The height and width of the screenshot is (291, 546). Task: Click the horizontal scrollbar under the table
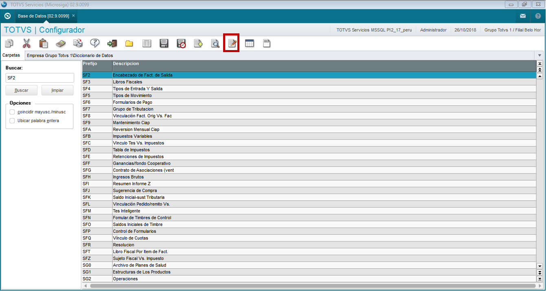312,286
